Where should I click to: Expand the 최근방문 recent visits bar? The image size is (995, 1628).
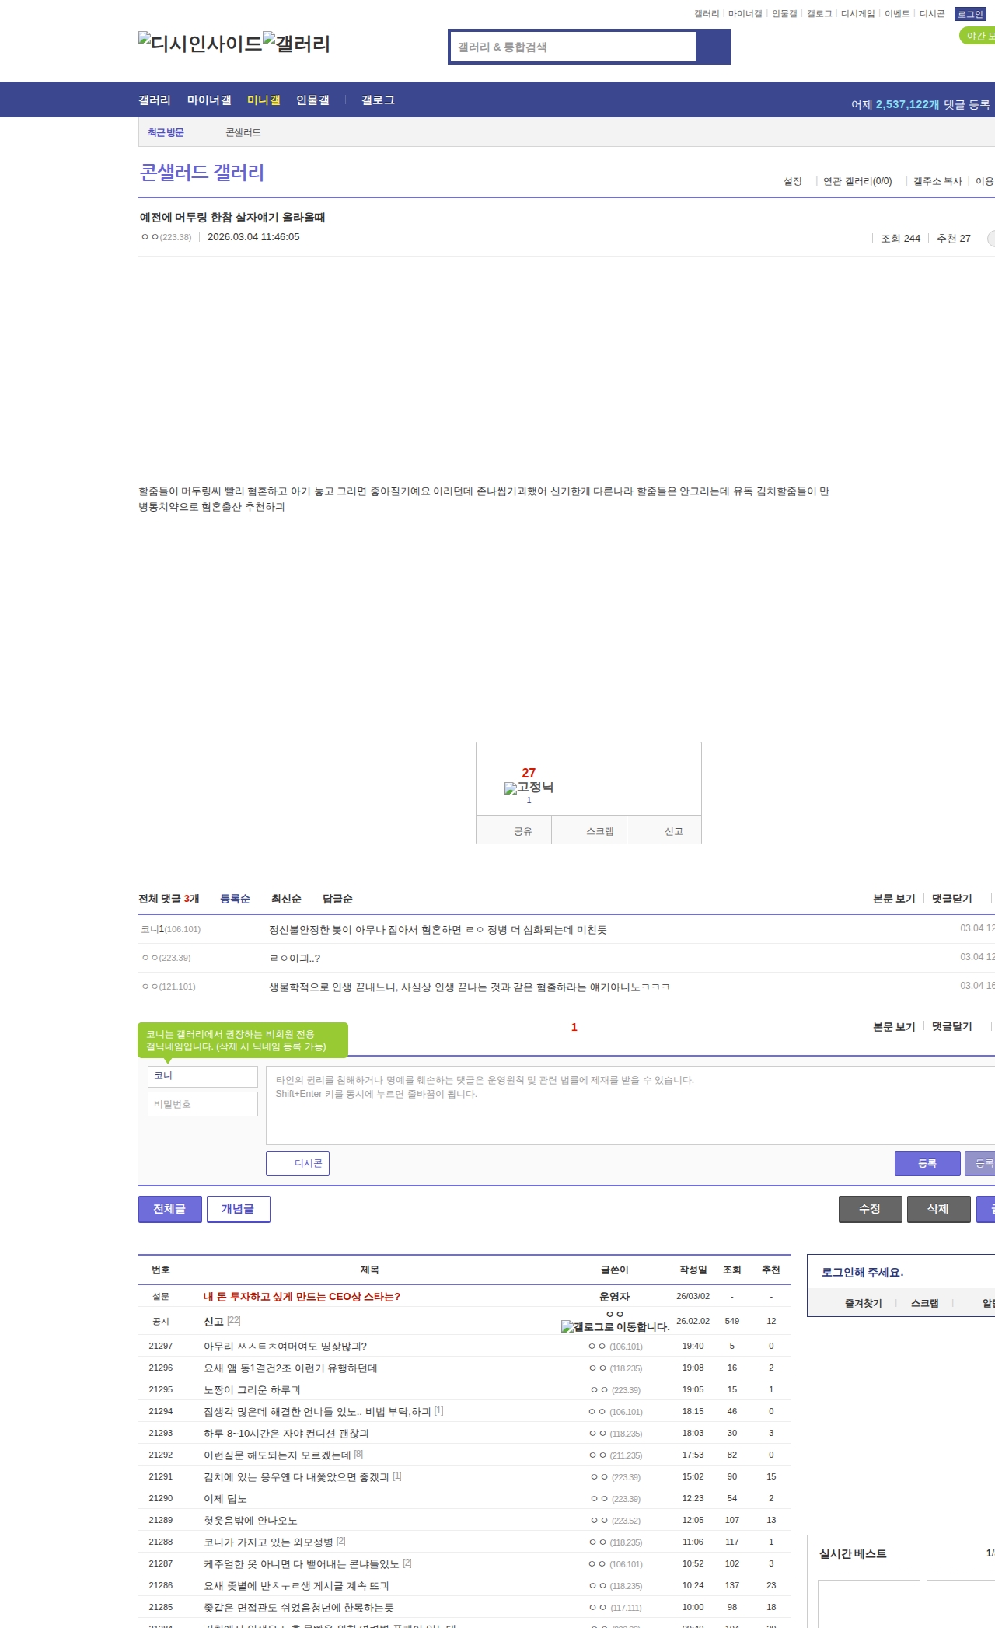(166, 132)
